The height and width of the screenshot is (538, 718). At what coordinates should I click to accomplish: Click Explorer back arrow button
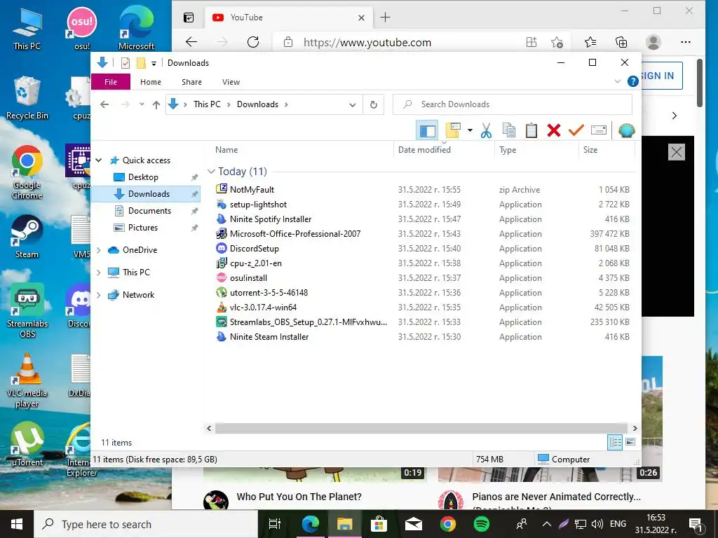click(x=104, y=105)
